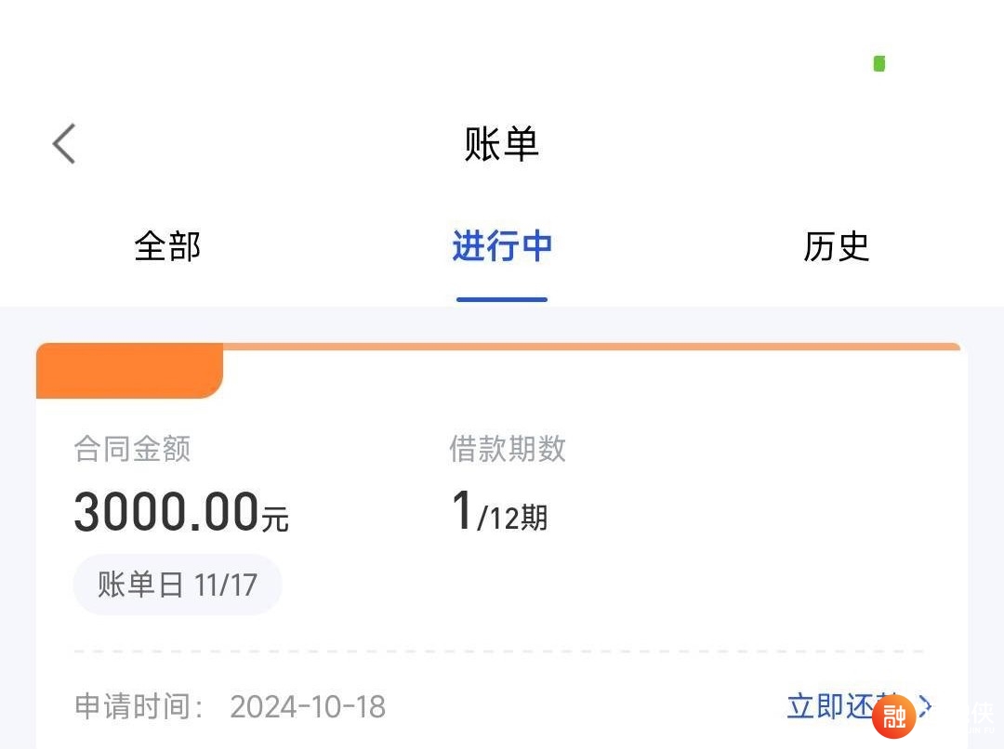
Task: Tap the blue underline under 进行中
Action: tap(502, 299)
